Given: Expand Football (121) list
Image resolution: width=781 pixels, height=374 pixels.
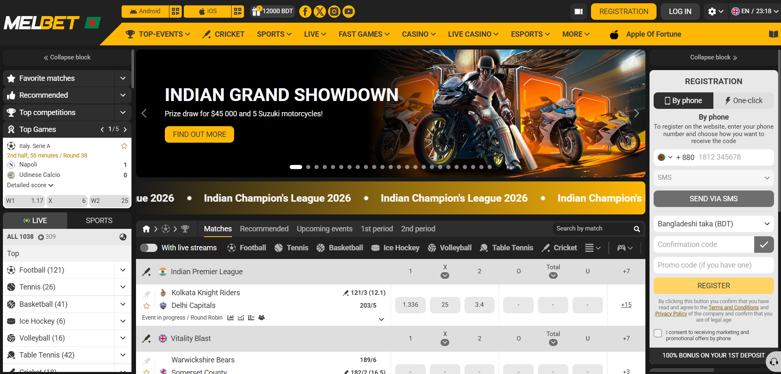Looking at the screenshot, I should [x=123, y=270].
